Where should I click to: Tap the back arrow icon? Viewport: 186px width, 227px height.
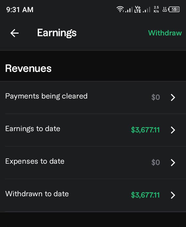(14, 33)
